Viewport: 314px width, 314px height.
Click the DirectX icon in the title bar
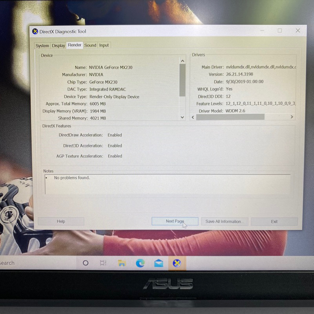(35, 31)
